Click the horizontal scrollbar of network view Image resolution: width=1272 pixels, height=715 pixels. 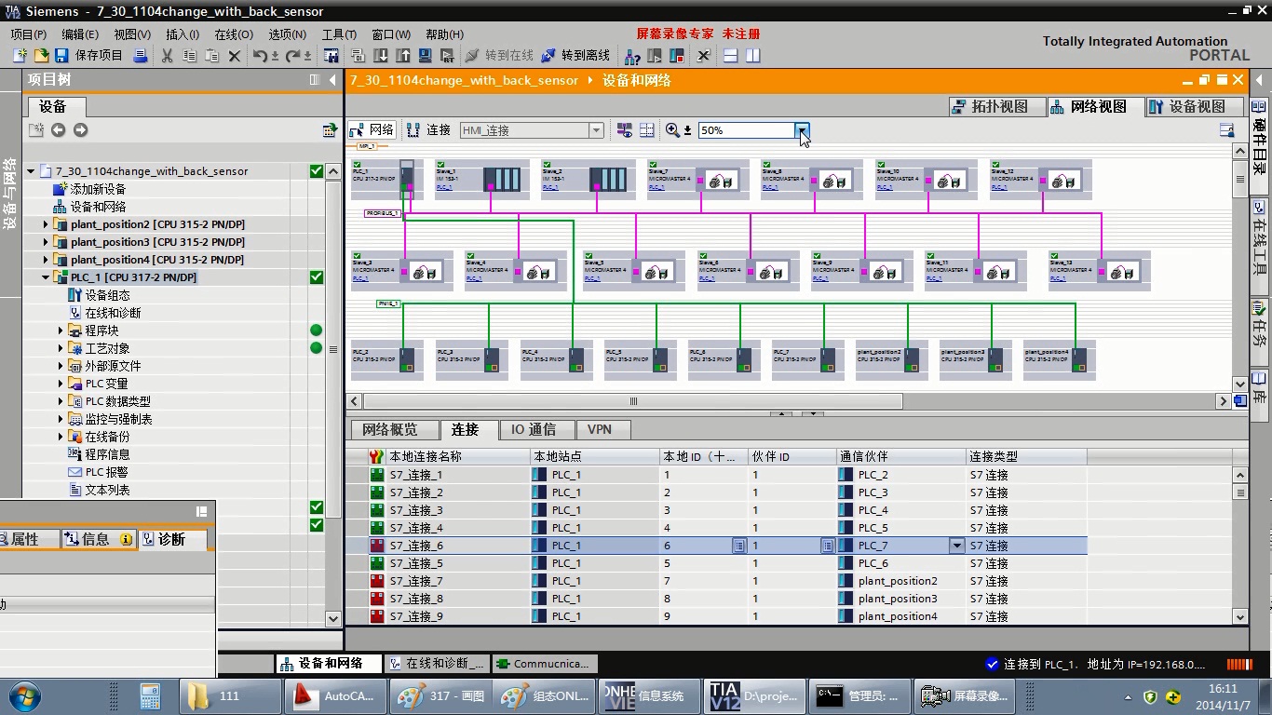tap(633, 401)
